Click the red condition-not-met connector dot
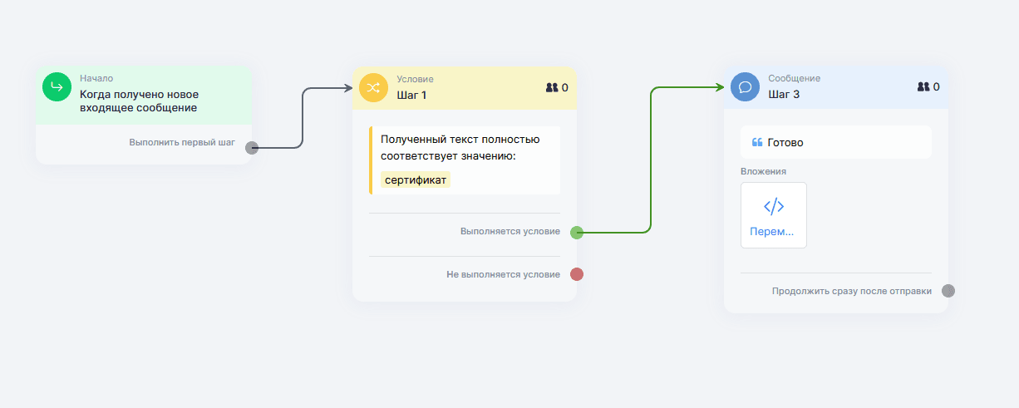Viewport: 1019px width, 408px height. (577, 274)
